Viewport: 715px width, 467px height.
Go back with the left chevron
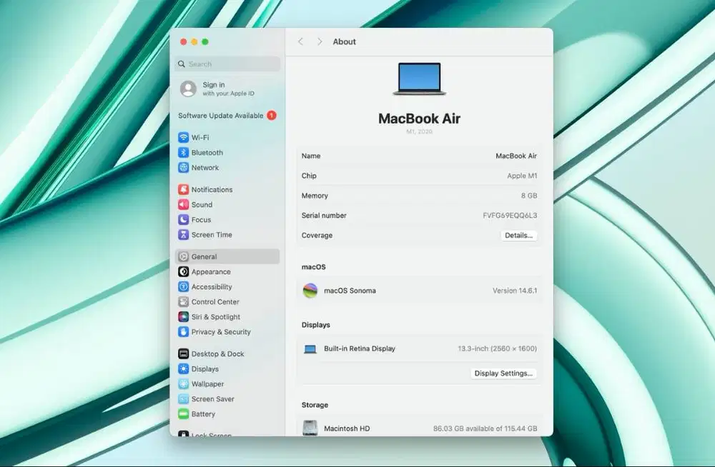pyautogui.click(x=300, y=41)
